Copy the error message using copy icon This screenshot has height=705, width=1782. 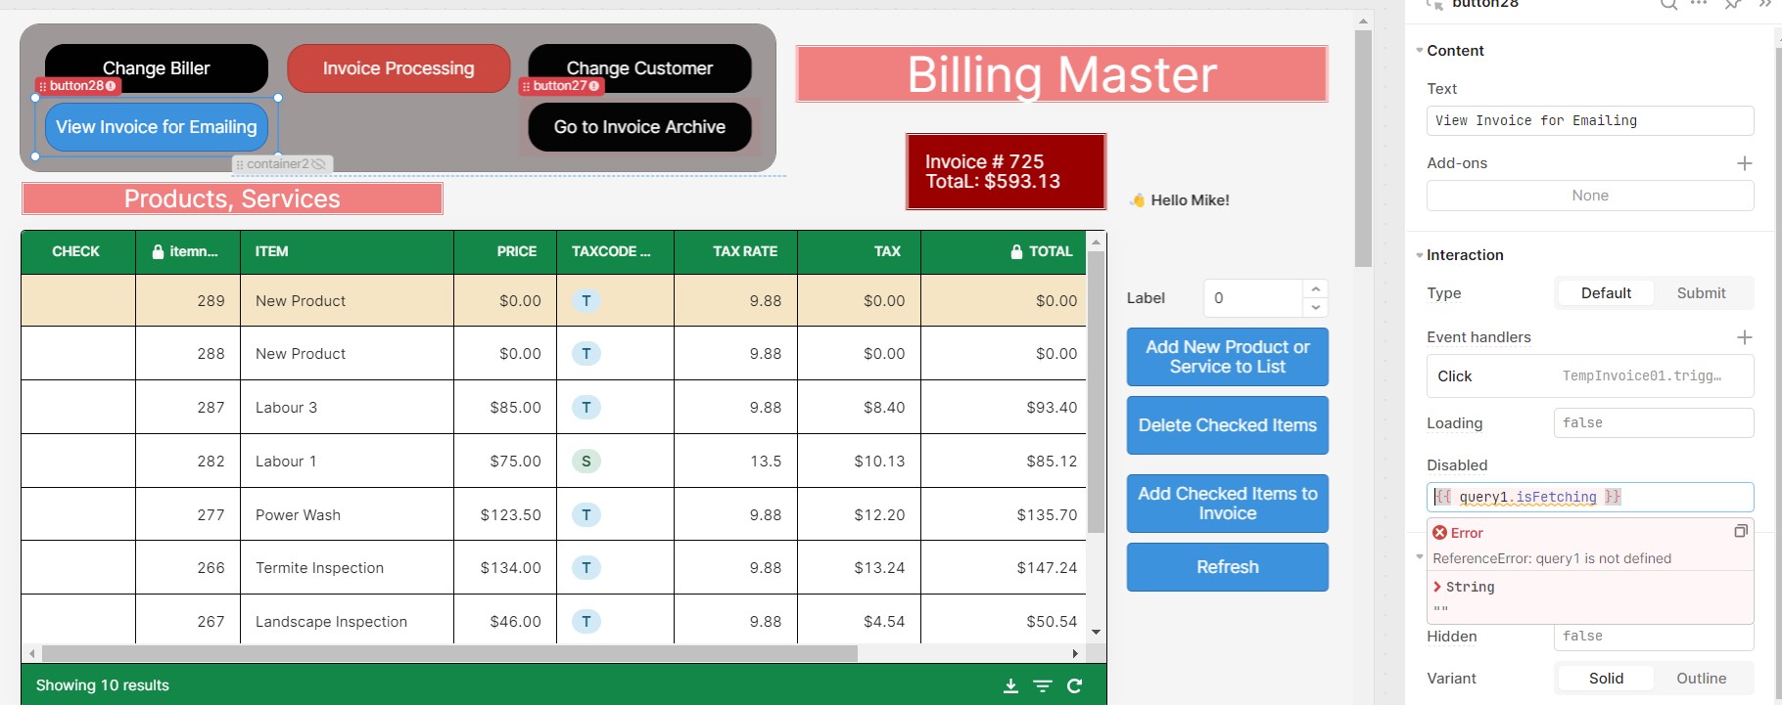tap(1740, 531)
